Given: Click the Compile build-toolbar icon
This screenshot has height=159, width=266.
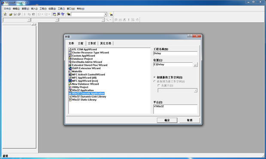Looking at the screenshot, I should pyautogui.click(x=116, y=20).
